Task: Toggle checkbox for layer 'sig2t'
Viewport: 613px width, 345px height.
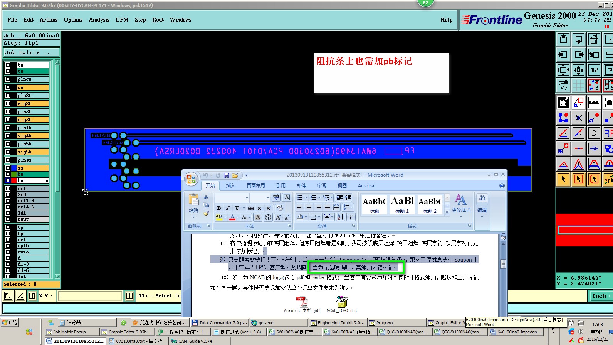Action: tap(8, 103)
